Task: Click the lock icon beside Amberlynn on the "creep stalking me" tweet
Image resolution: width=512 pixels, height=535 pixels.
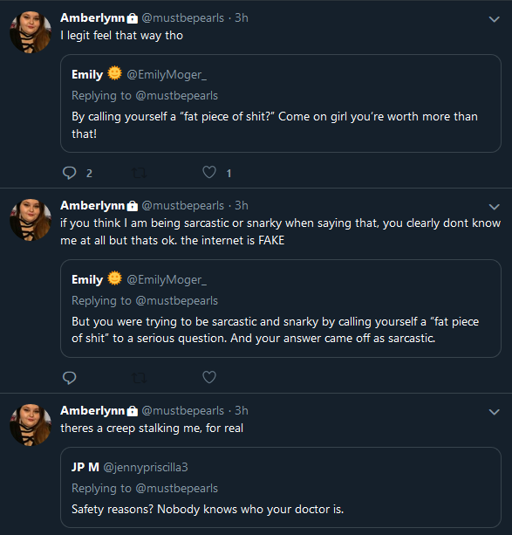Action: point(133,411)
